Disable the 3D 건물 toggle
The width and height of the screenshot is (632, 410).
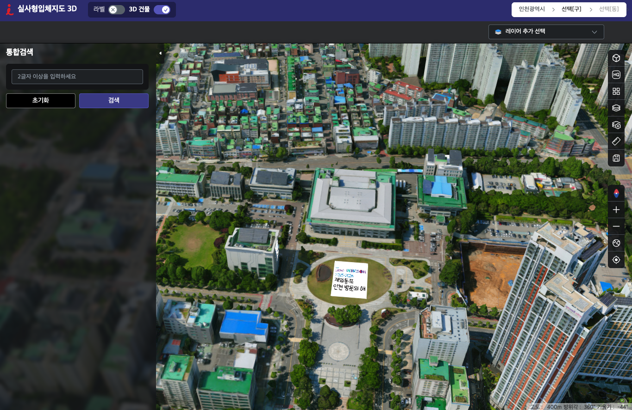(162, 10)
